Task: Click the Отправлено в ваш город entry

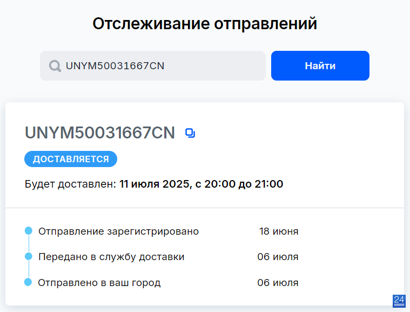Action: click(x=99, y=283)
